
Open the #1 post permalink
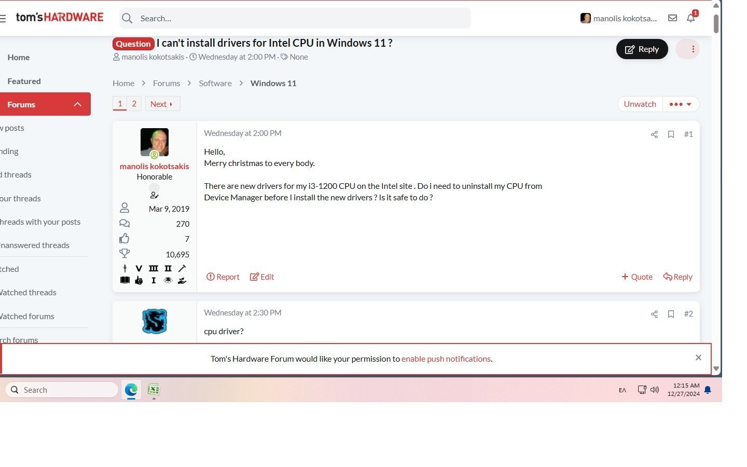[x=688, y=134]
